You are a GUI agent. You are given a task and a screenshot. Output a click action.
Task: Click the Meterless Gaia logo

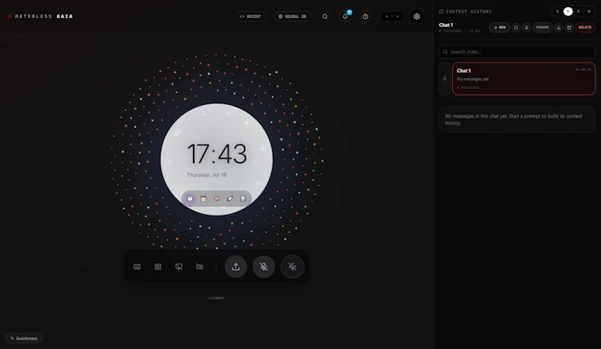click(x=40, y=17)
